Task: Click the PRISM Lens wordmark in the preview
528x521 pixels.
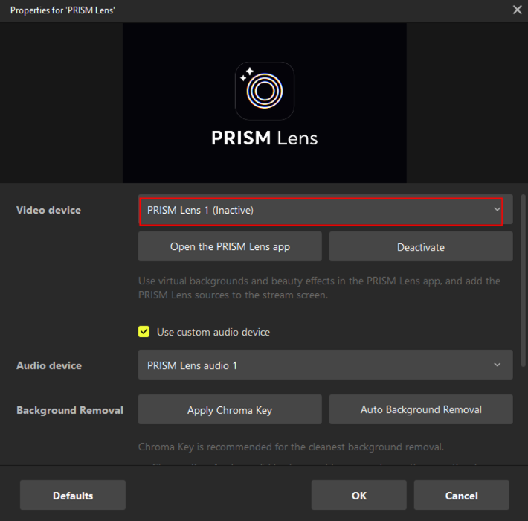Action: (x=264, y=138)
